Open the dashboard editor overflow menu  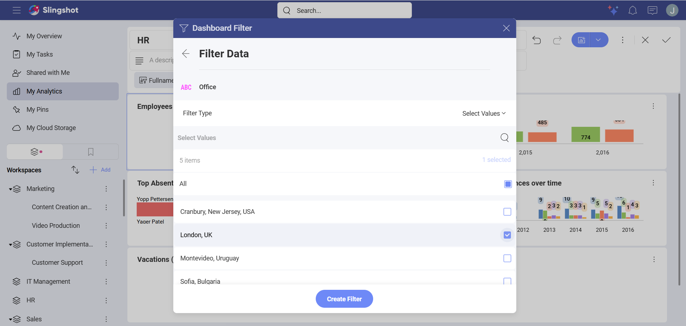[x=623, y=40]
